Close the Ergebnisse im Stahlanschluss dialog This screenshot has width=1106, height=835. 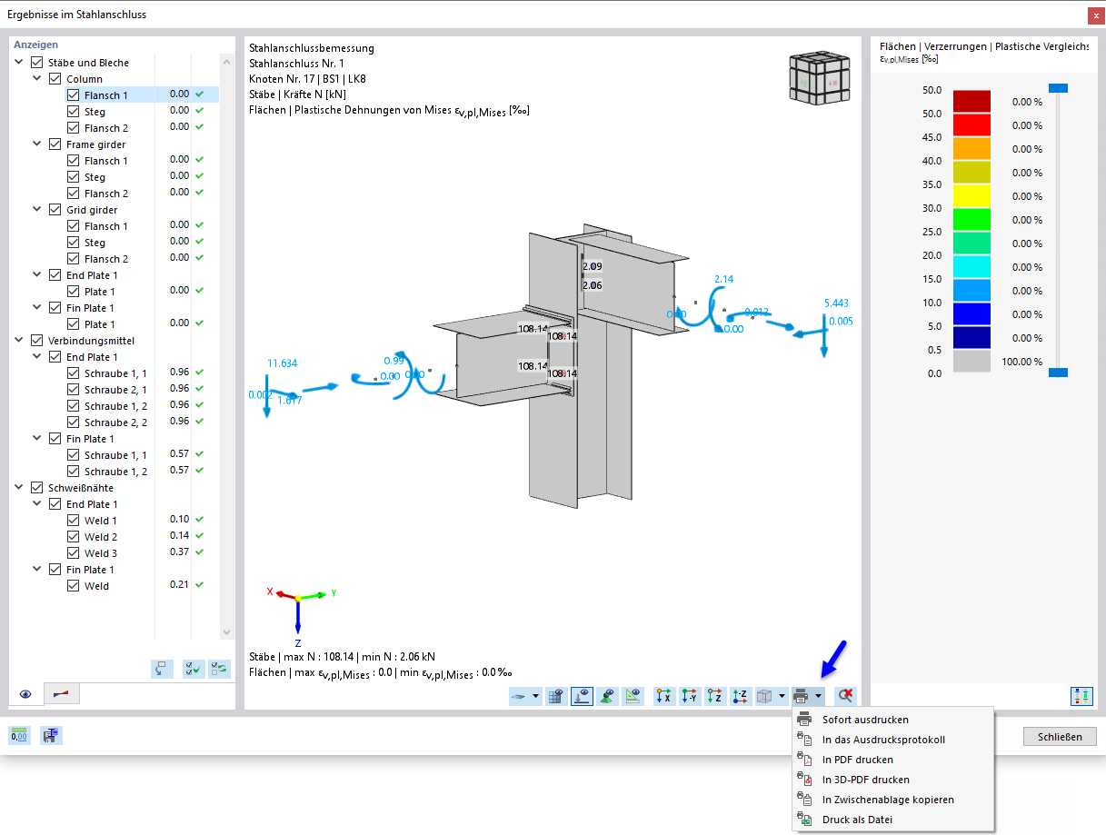pos(1094,15)
